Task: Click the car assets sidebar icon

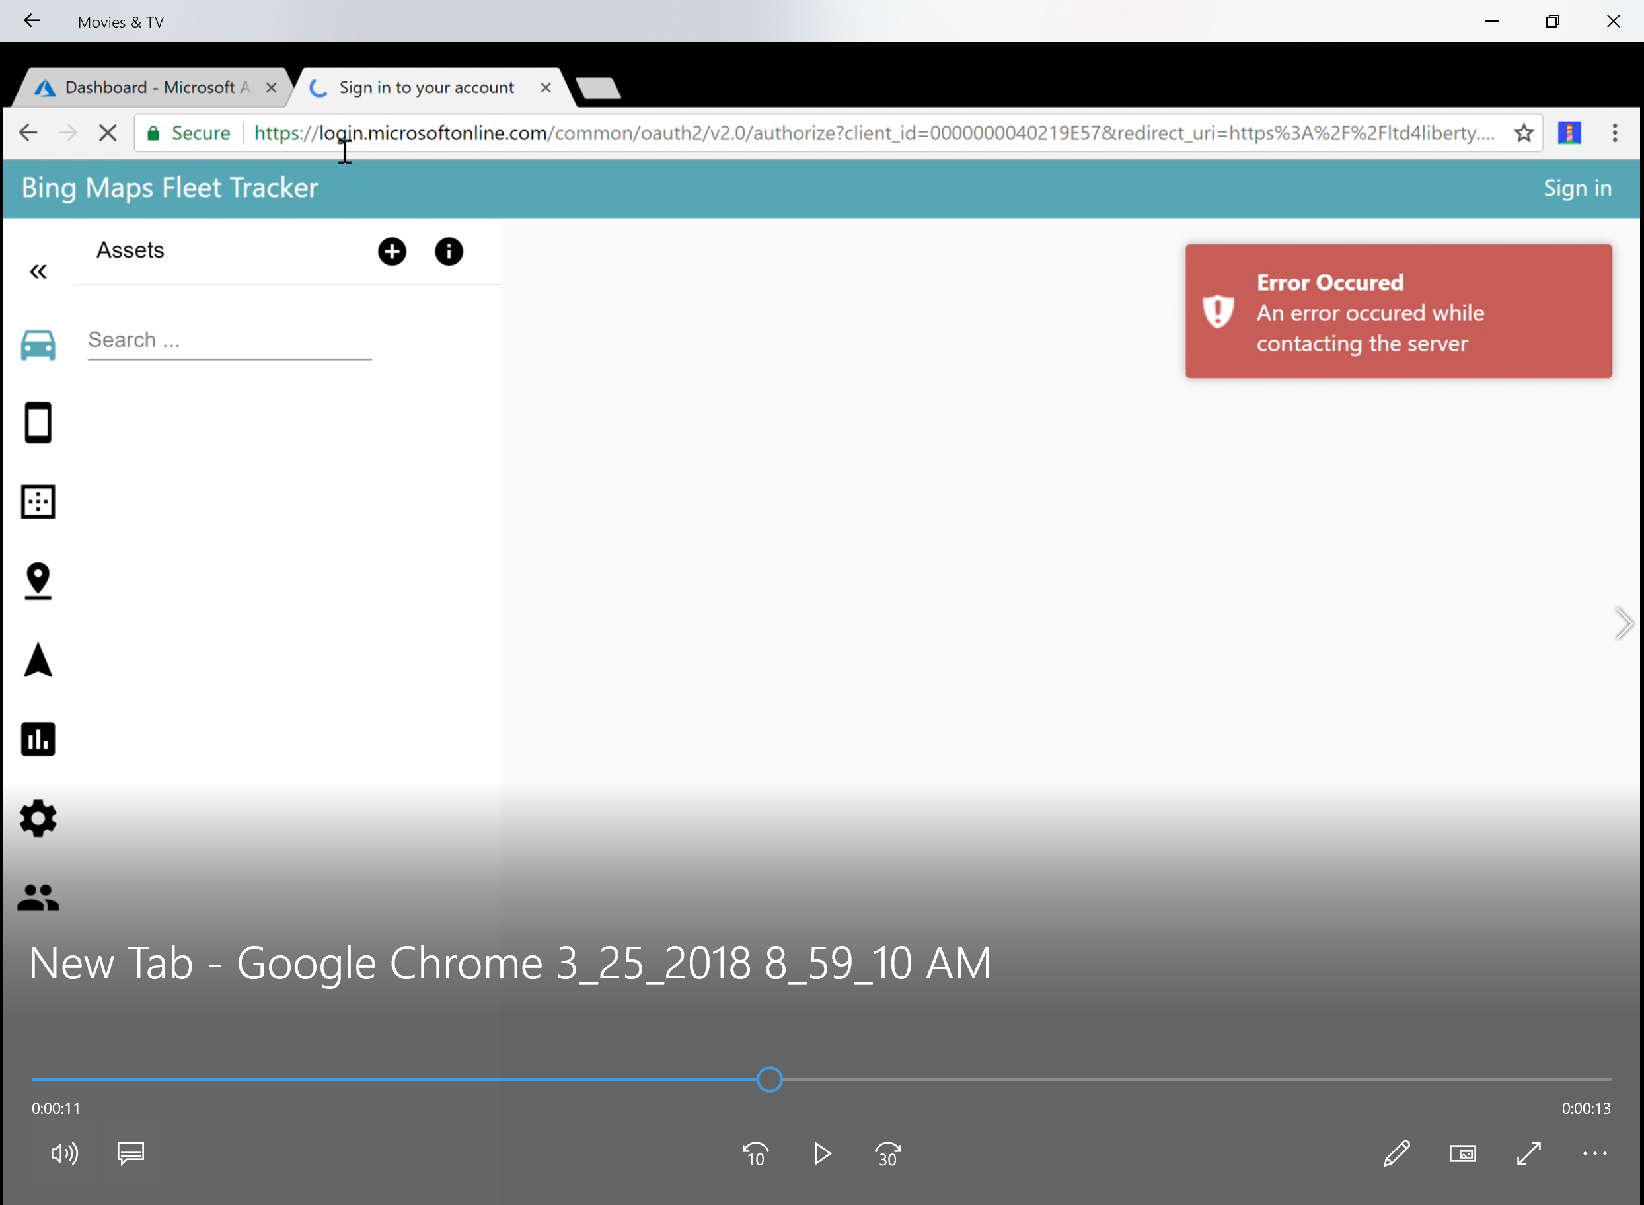Action: (x=38, y=344)
